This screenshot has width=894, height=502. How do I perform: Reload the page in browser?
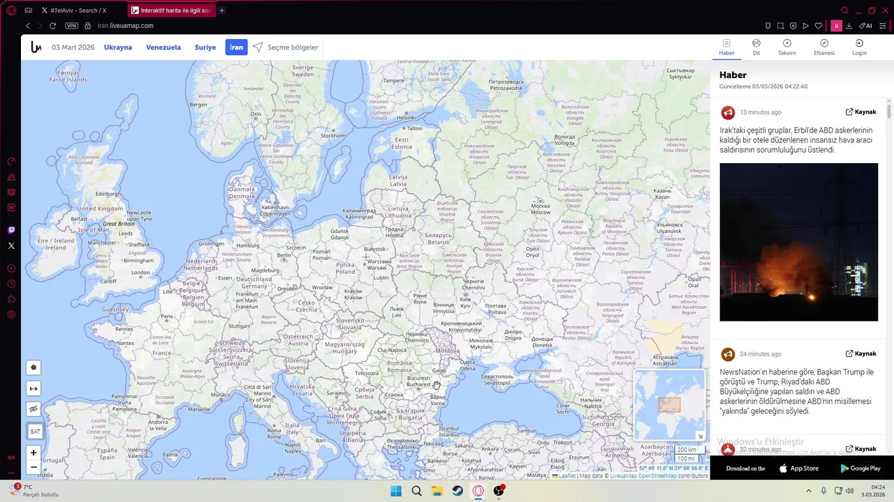[52, 26]
